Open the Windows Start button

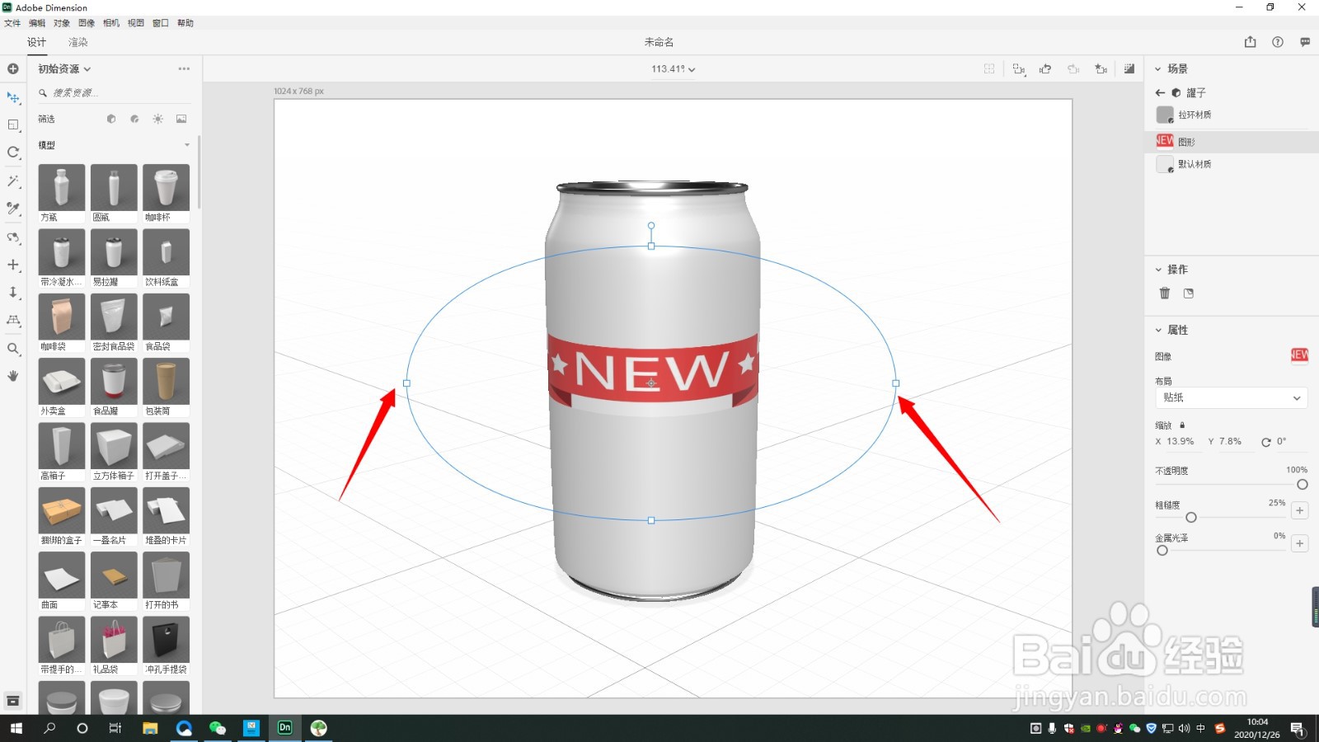[16, 728]
